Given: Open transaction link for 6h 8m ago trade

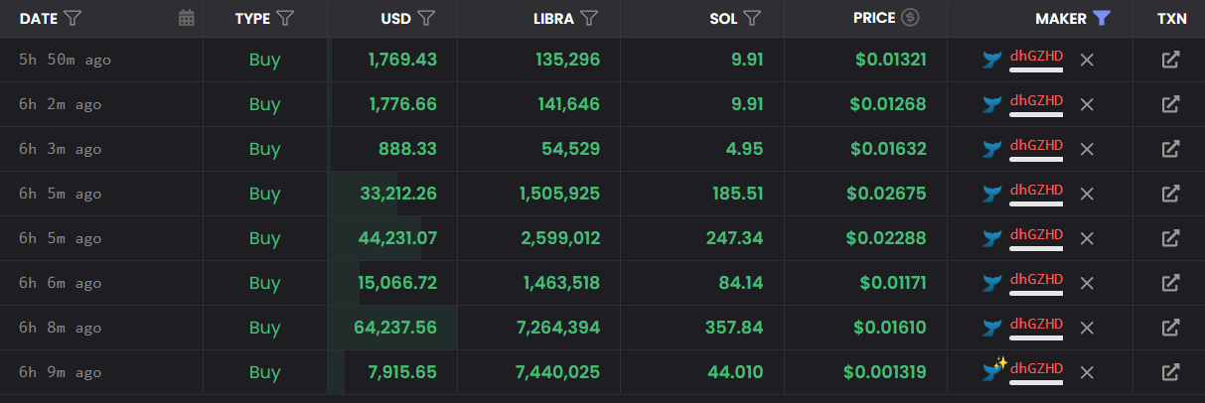Looking at the screenshot, I should click(x=1170, y=328).
